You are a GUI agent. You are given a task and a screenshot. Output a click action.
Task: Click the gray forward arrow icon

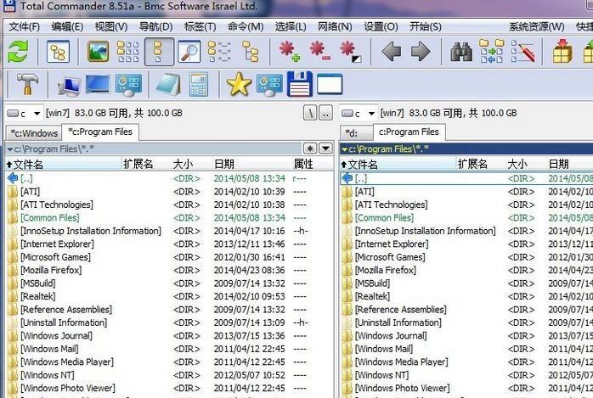click(x=421, y=52)
